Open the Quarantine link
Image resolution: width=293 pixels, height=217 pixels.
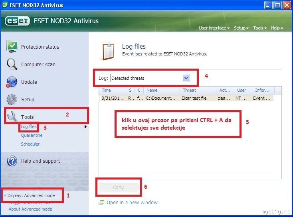(32, 135)
